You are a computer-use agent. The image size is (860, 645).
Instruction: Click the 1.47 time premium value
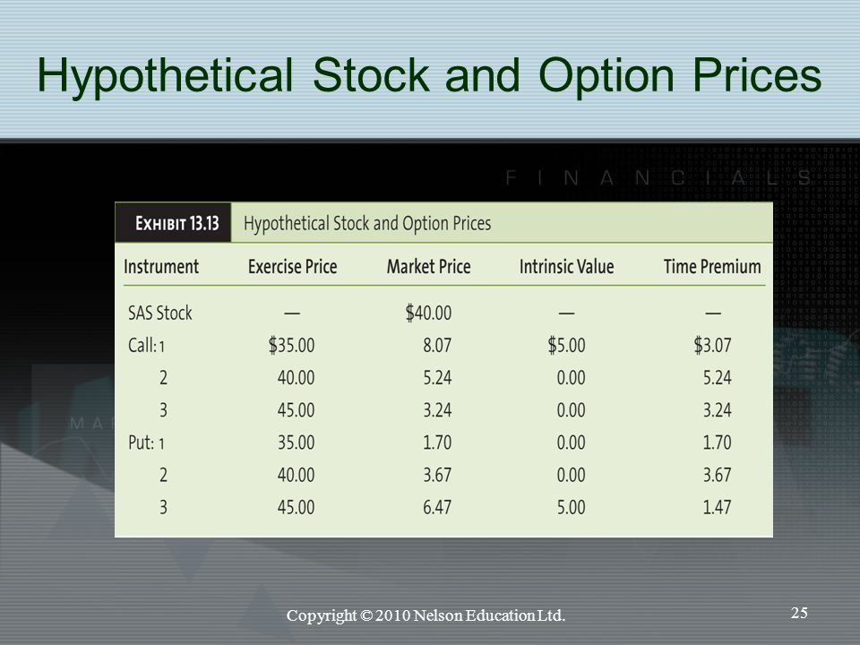tap(717, 507)
